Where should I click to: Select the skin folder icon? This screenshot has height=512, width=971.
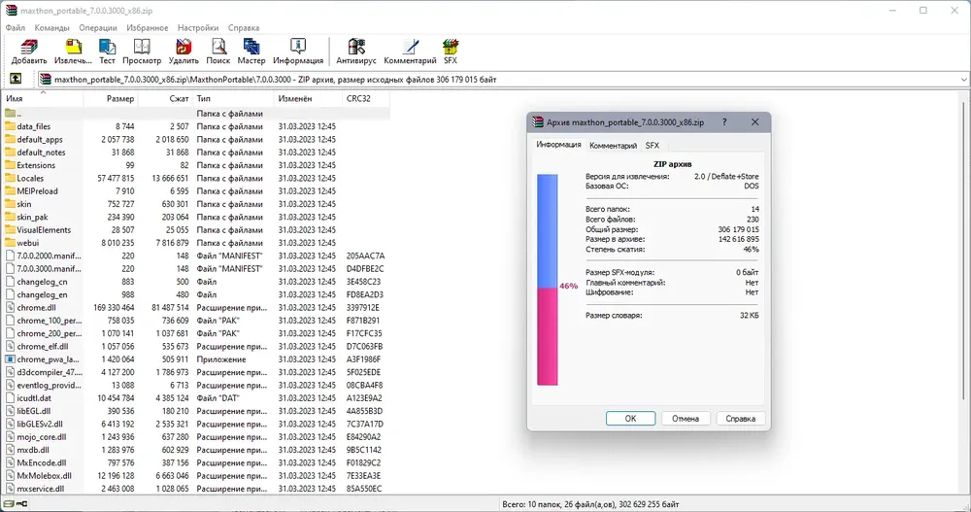click(x=10, y=204)
